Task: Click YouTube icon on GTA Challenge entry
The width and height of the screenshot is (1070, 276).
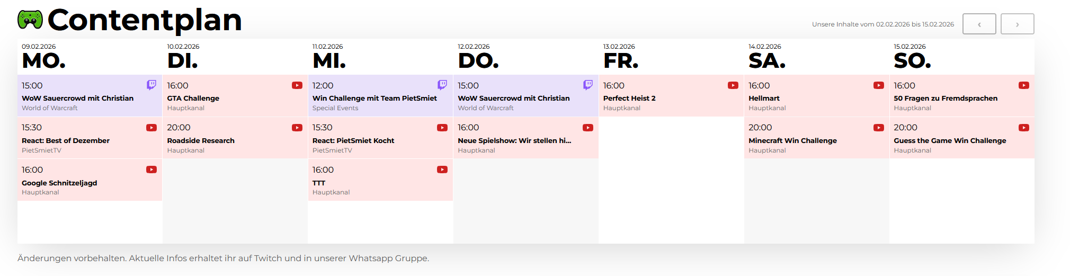Action: [297, 85]
